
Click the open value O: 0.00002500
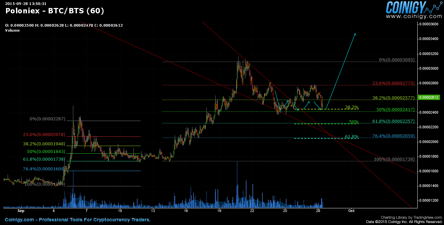20,25
